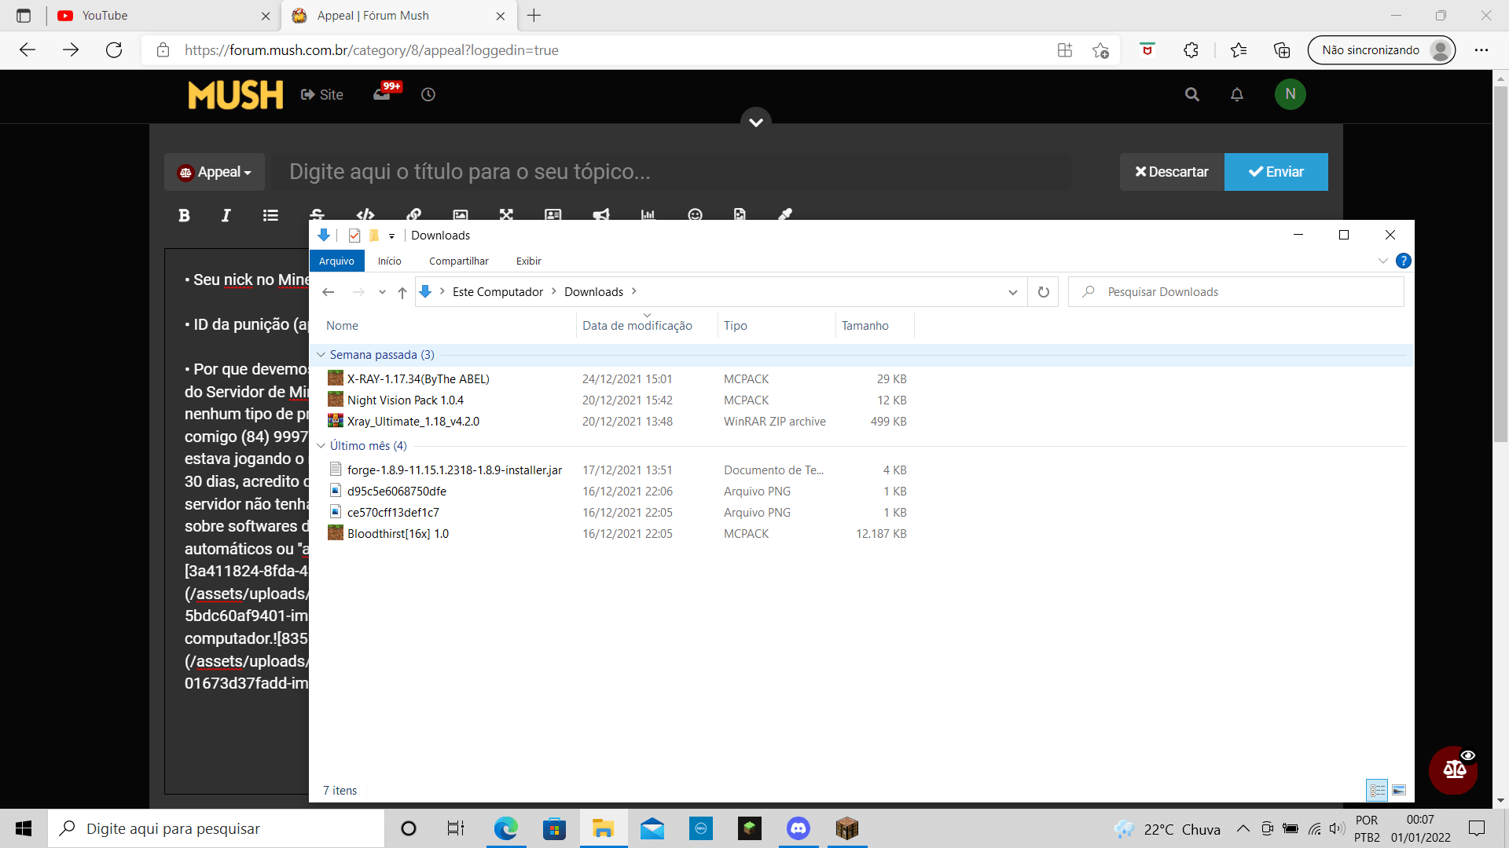Open a new browser tab

[x=534, y=16]
